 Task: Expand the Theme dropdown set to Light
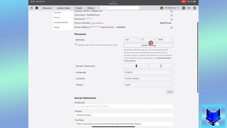(x=149, y=85)
